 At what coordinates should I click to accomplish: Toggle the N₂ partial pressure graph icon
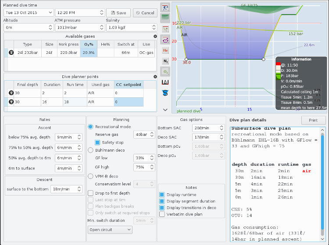point(165,61)
